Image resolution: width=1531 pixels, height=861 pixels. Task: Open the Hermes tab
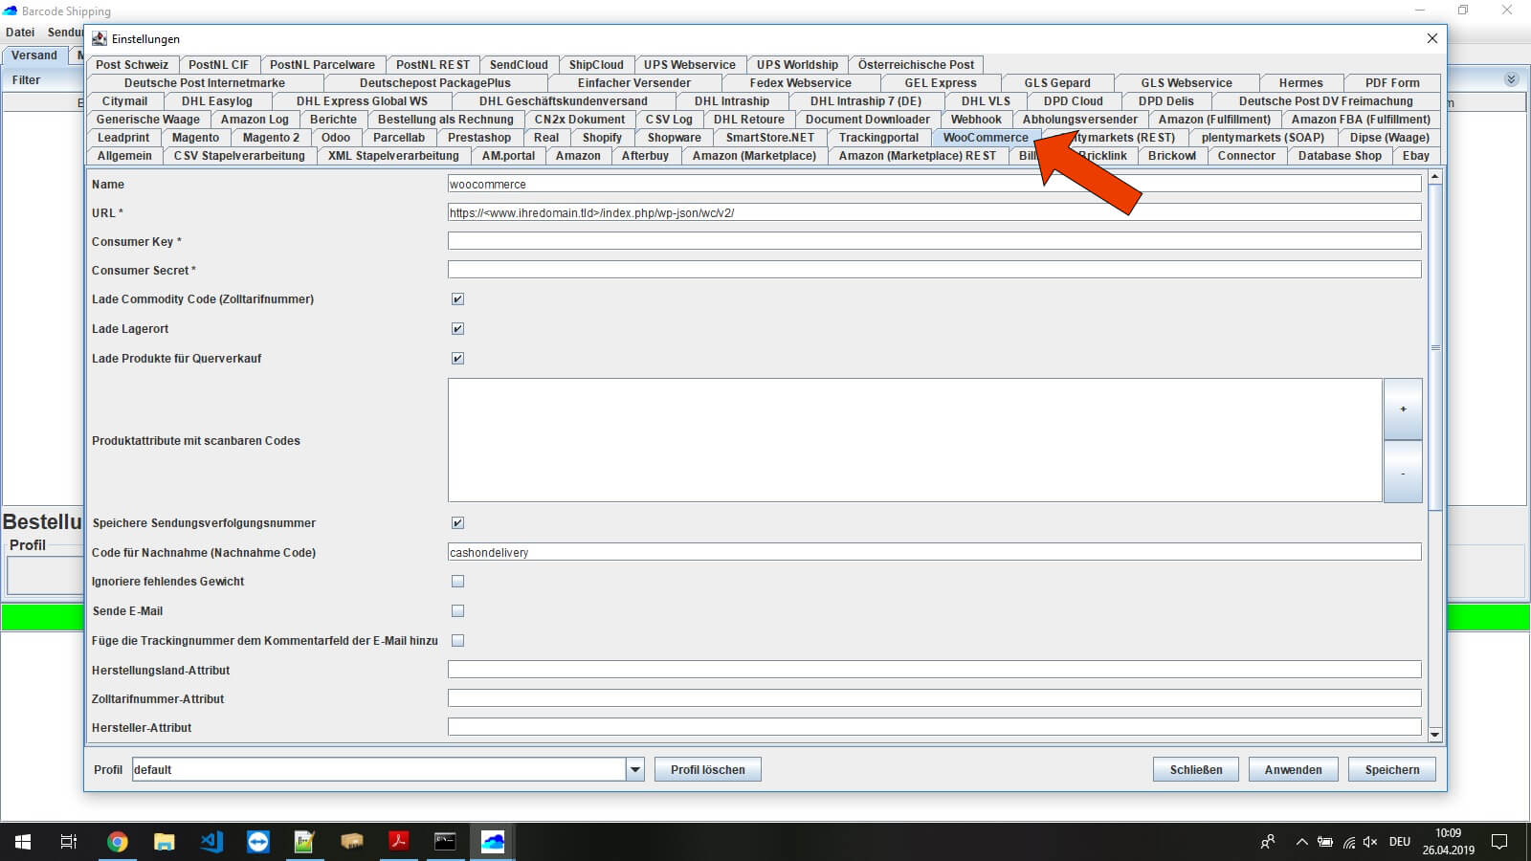tap(1300, 83)
